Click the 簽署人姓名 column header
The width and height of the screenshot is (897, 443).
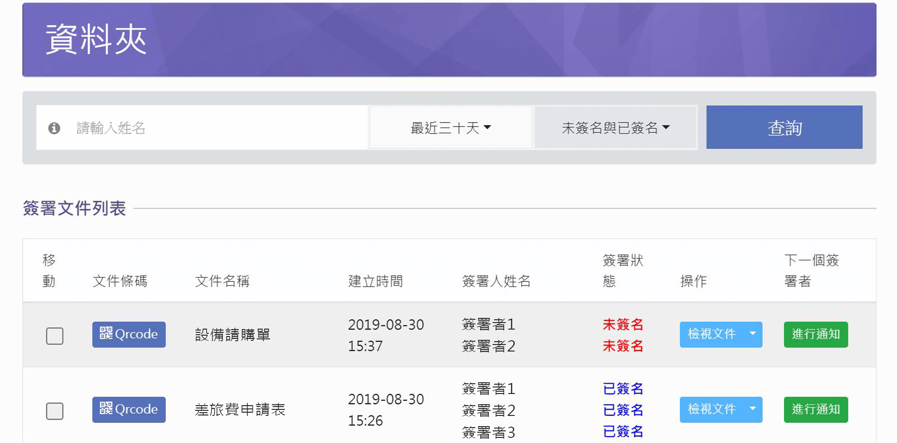coord(496,281)
